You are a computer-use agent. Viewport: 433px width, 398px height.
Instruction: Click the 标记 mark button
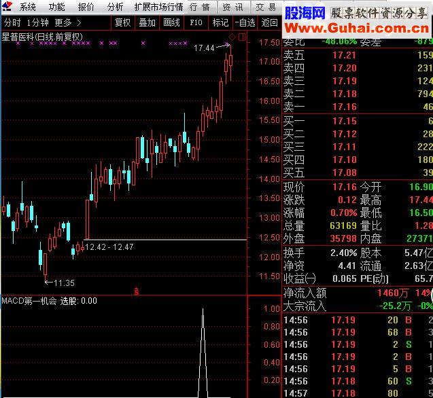(220, 22)
